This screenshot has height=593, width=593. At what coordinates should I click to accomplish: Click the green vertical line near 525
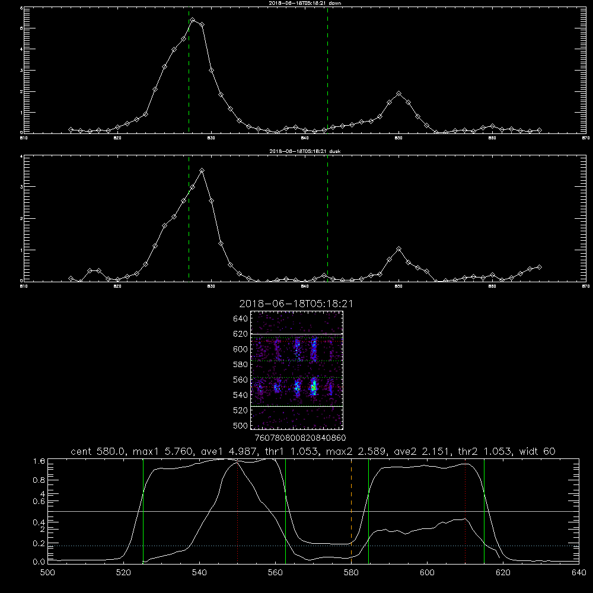coord(144,511)
